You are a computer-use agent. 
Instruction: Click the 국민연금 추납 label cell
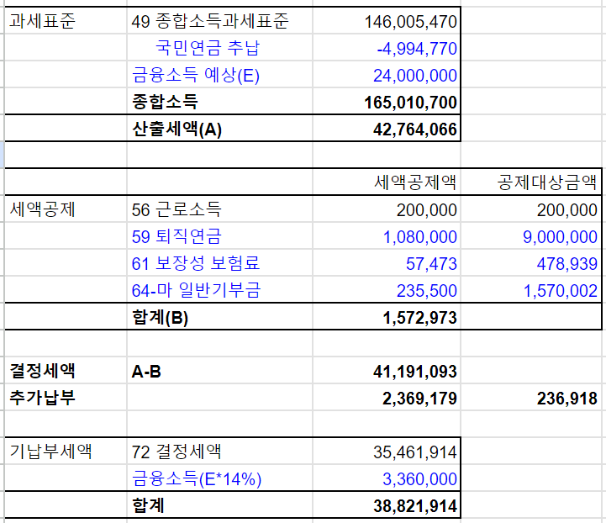coord(219,47)
